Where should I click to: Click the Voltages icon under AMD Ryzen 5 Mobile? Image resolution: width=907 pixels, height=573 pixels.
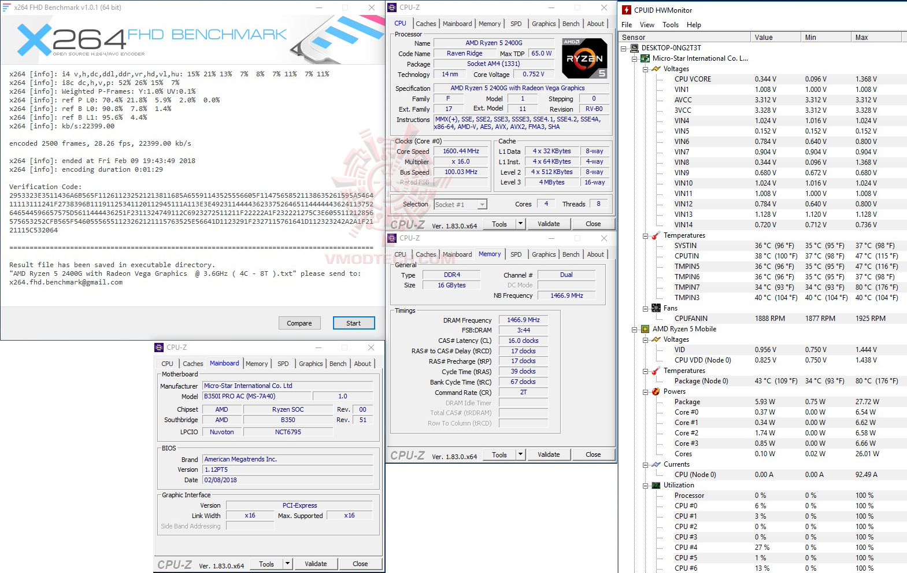point(656,339)
